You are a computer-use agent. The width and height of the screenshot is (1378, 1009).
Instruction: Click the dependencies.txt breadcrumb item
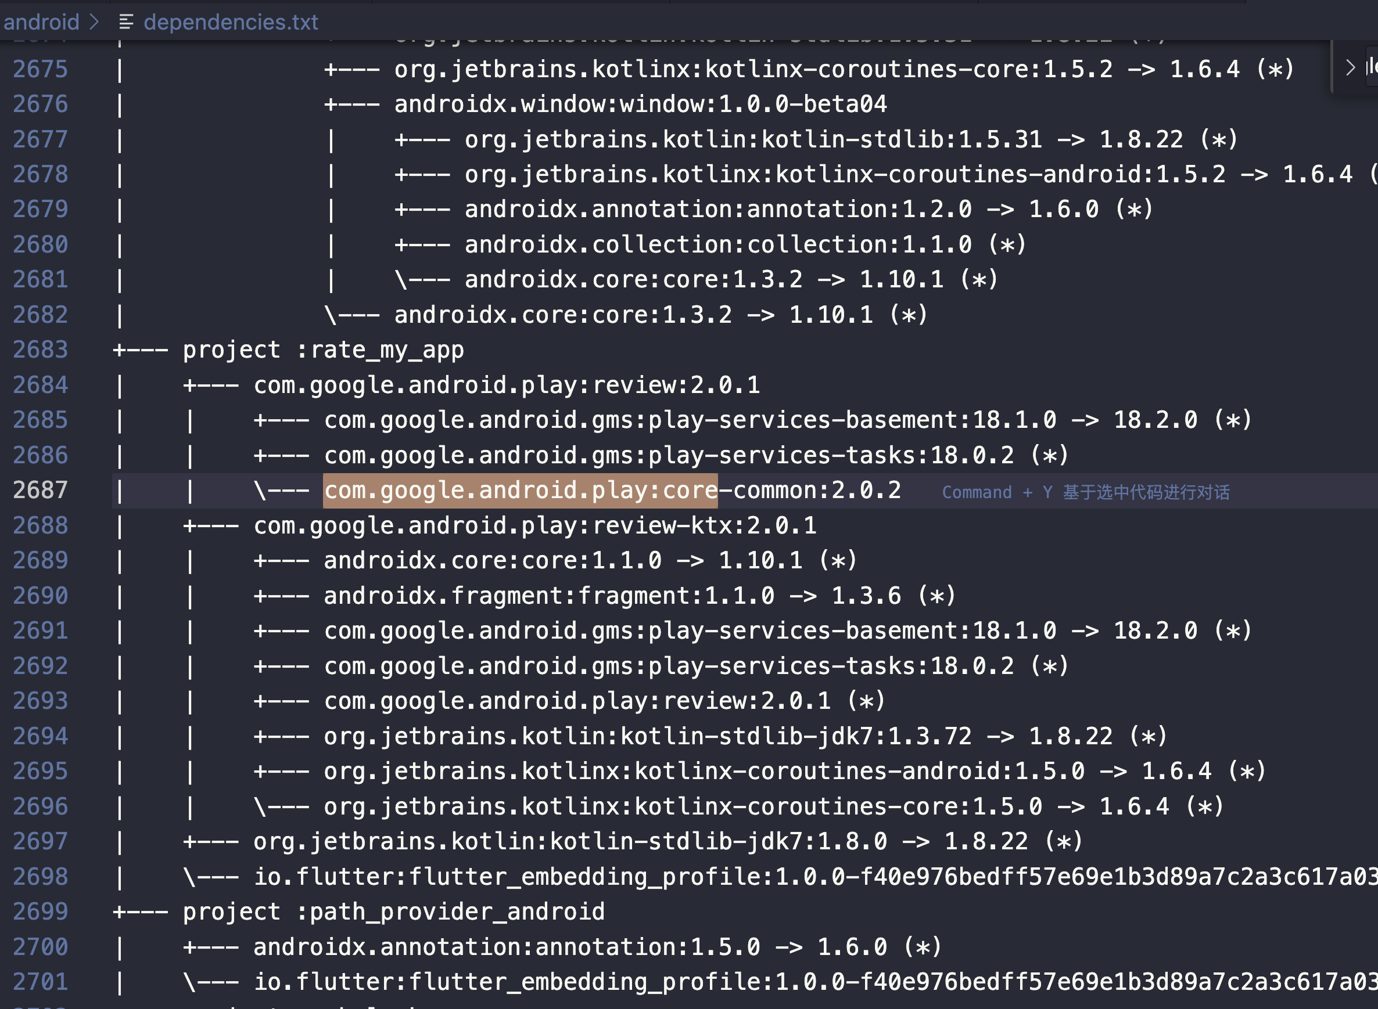(x=231, y=22)
